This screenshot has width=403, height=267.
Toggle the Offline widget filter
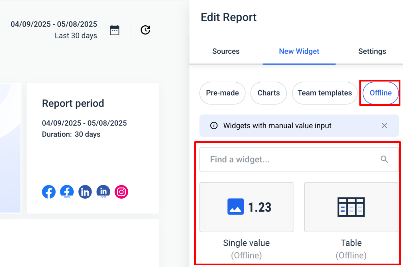click(380, 93)
